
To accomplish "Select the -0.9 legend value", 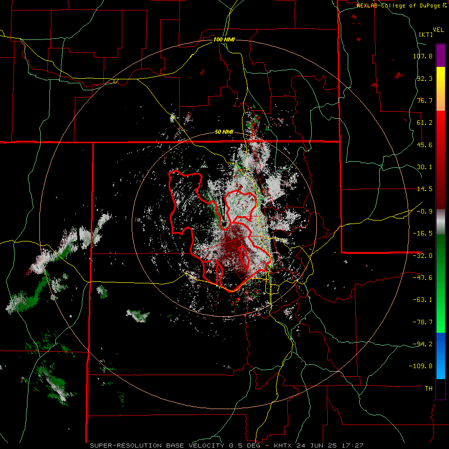I will 425,212.
